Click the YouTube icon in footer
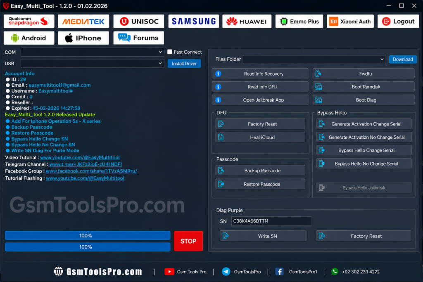The image size is (423, 282). pos(169,272)
